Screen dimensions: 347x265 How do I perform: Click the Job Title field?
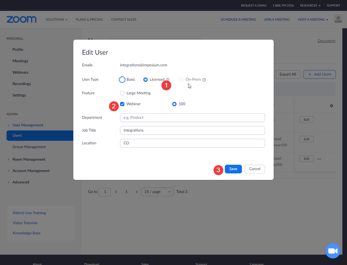[x=192, y=130]
